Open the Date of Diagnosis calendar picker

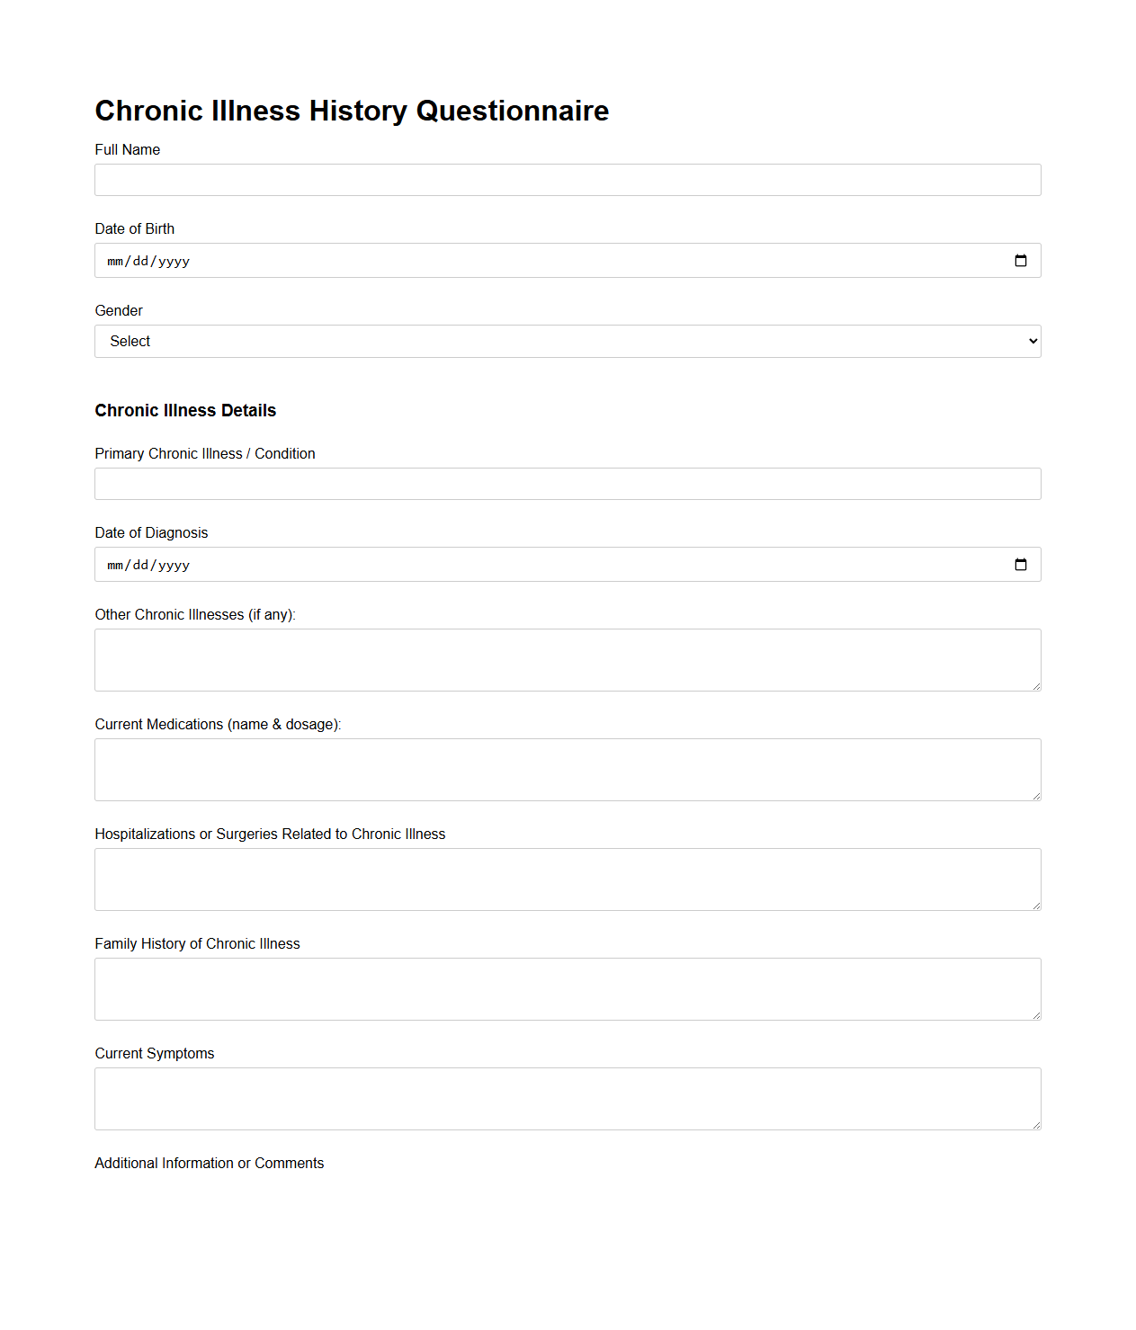1022,564
